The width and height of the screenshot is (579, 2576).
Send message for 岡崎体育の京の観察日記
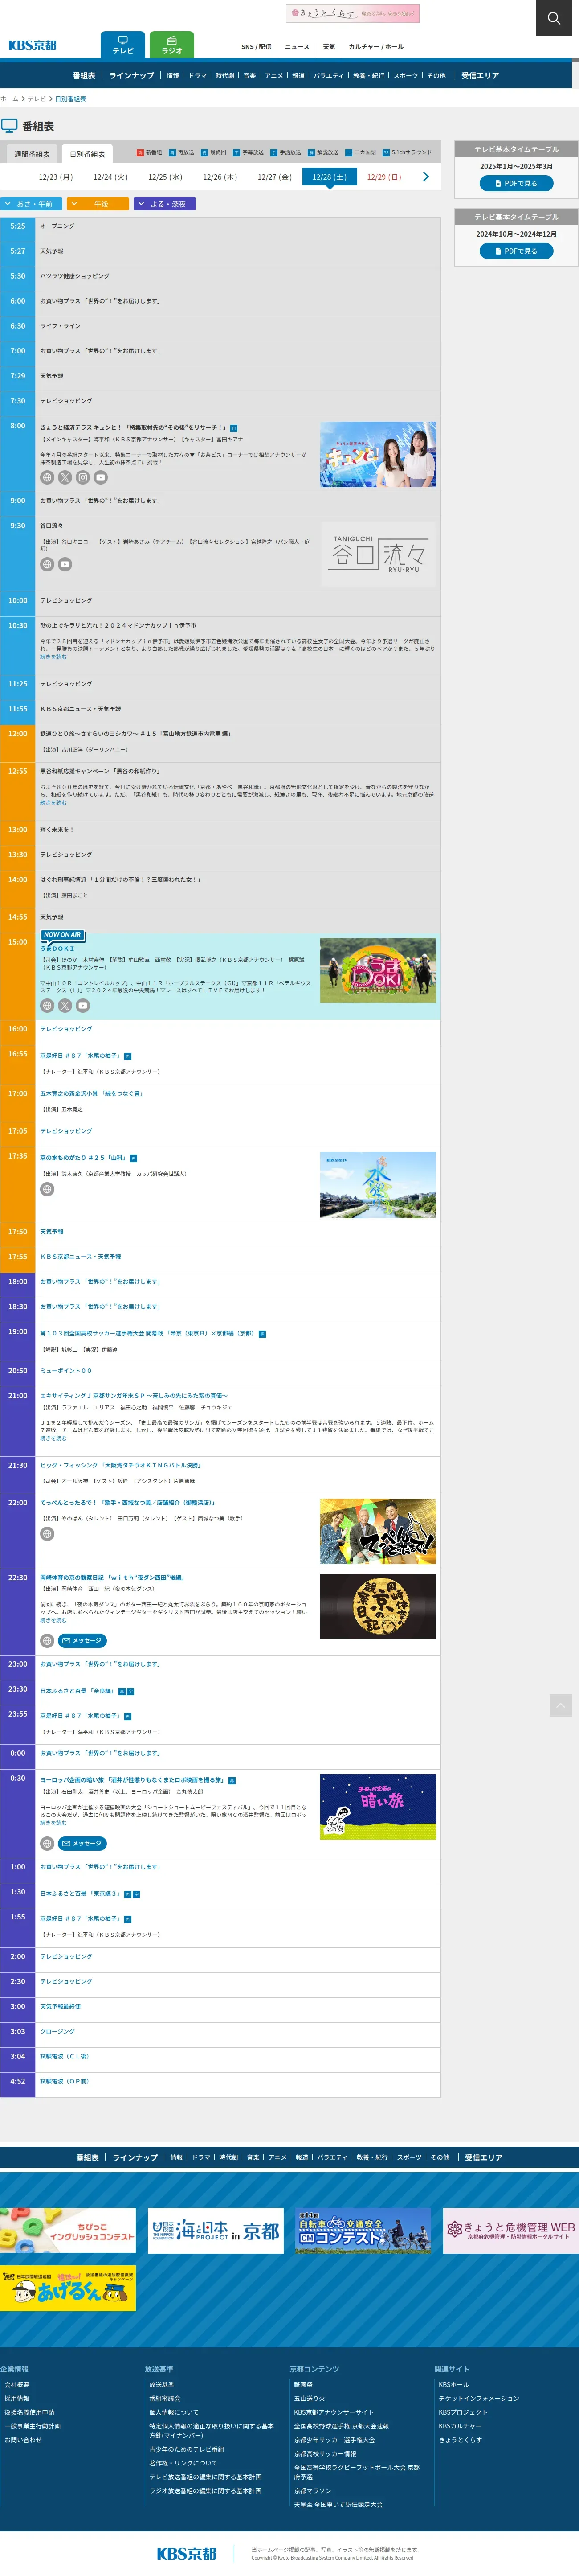[x=82, y=1640]
